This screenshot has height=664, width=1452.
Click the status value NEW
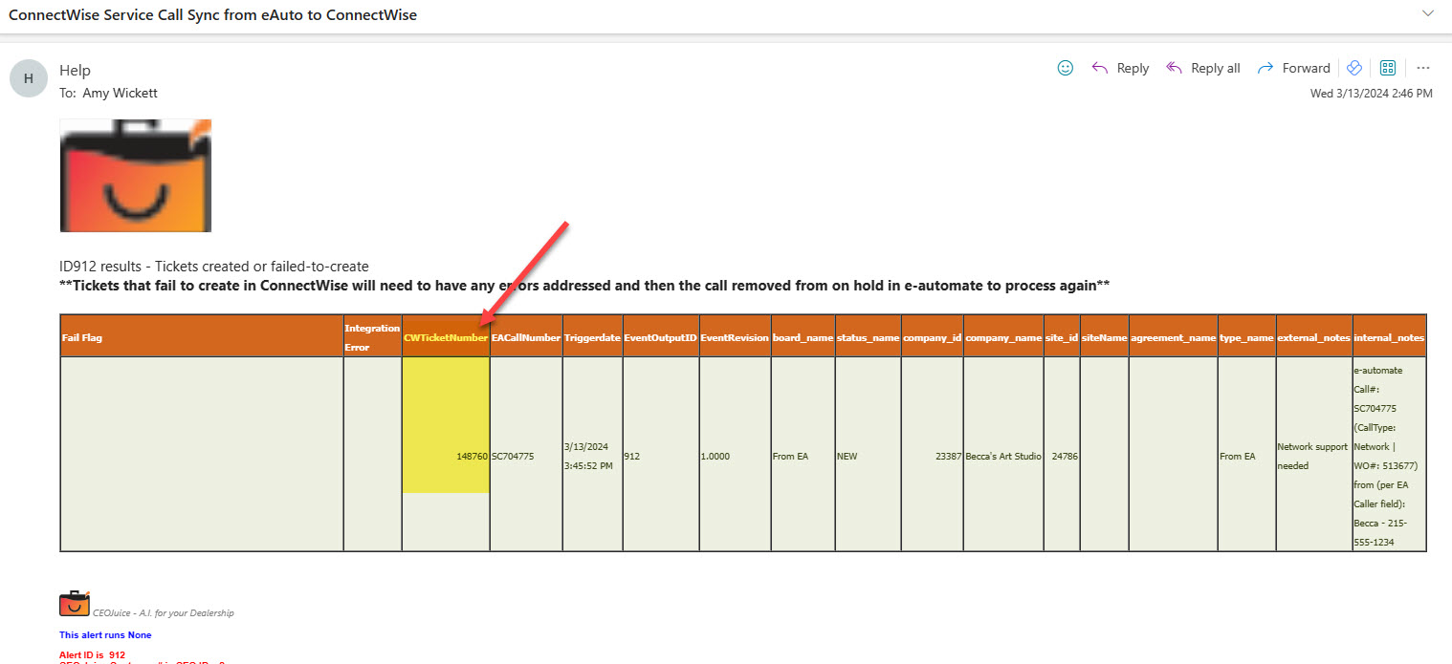click(x=847, y=457)
